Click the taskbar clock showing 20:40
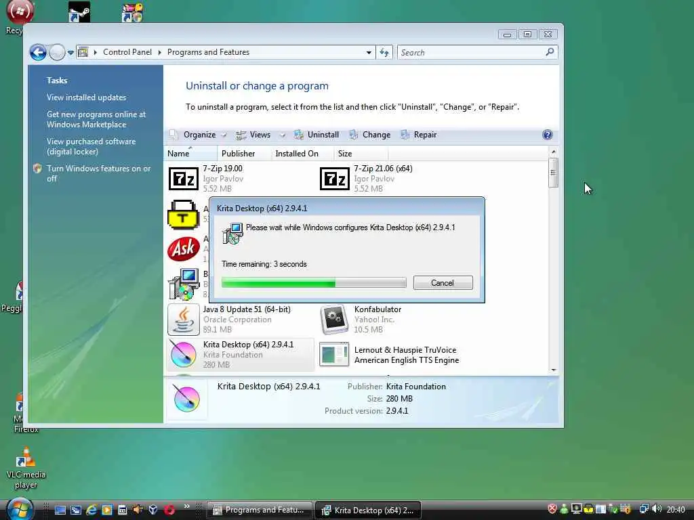694x520 pixels. click(676, 510)
